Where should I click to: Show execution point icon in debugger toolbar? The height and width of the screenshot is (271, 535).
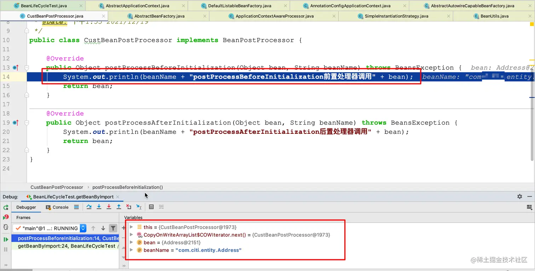[x=76, y=207]
